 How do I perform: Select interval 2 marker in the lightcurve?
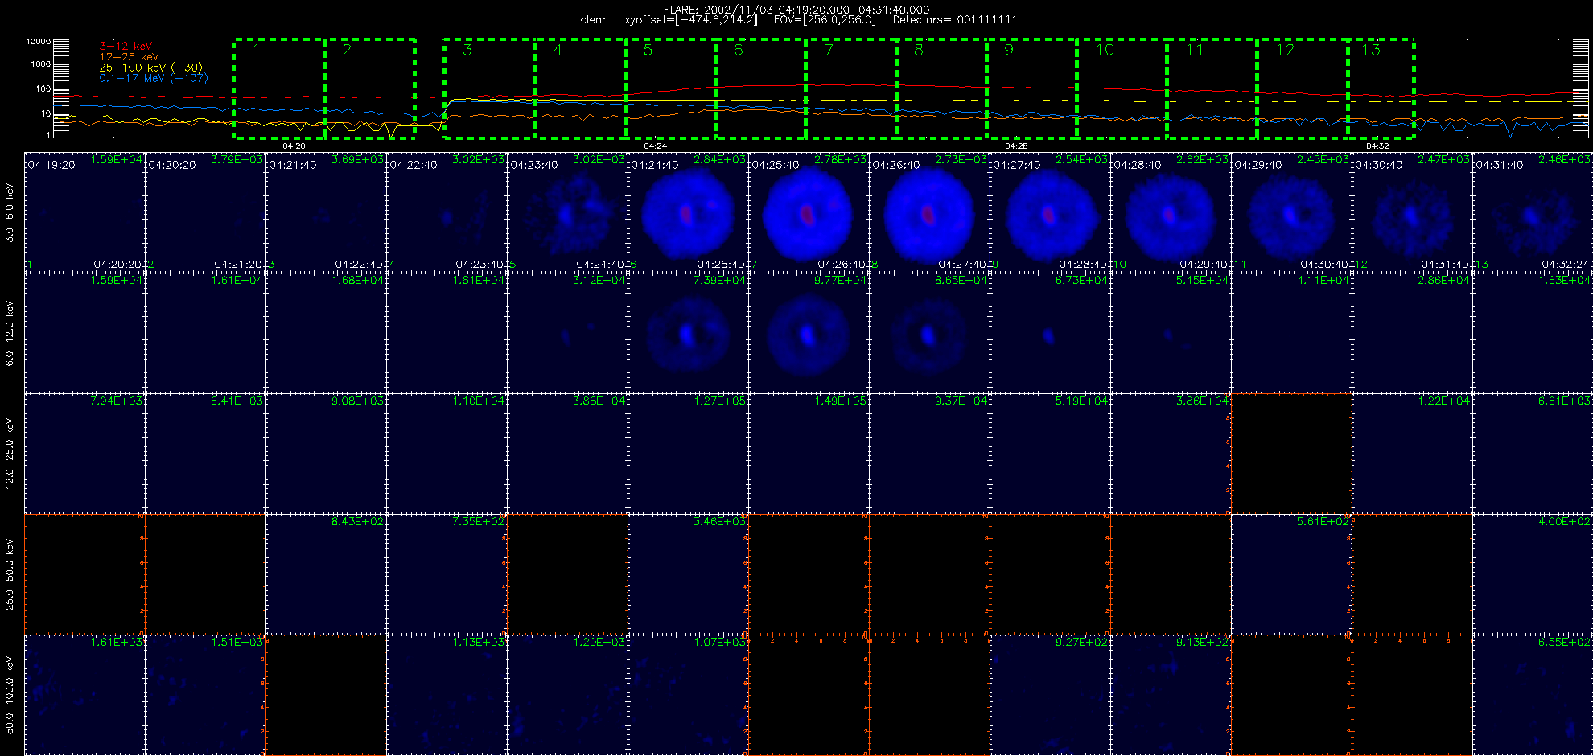click(347, 50)
